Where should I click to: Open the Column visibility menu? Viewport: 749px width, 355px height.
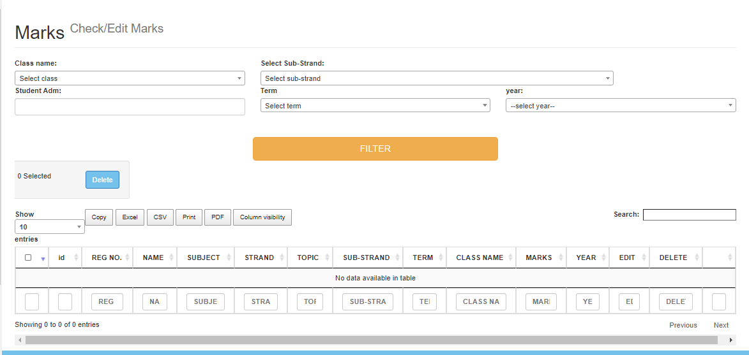click(262, 217)
